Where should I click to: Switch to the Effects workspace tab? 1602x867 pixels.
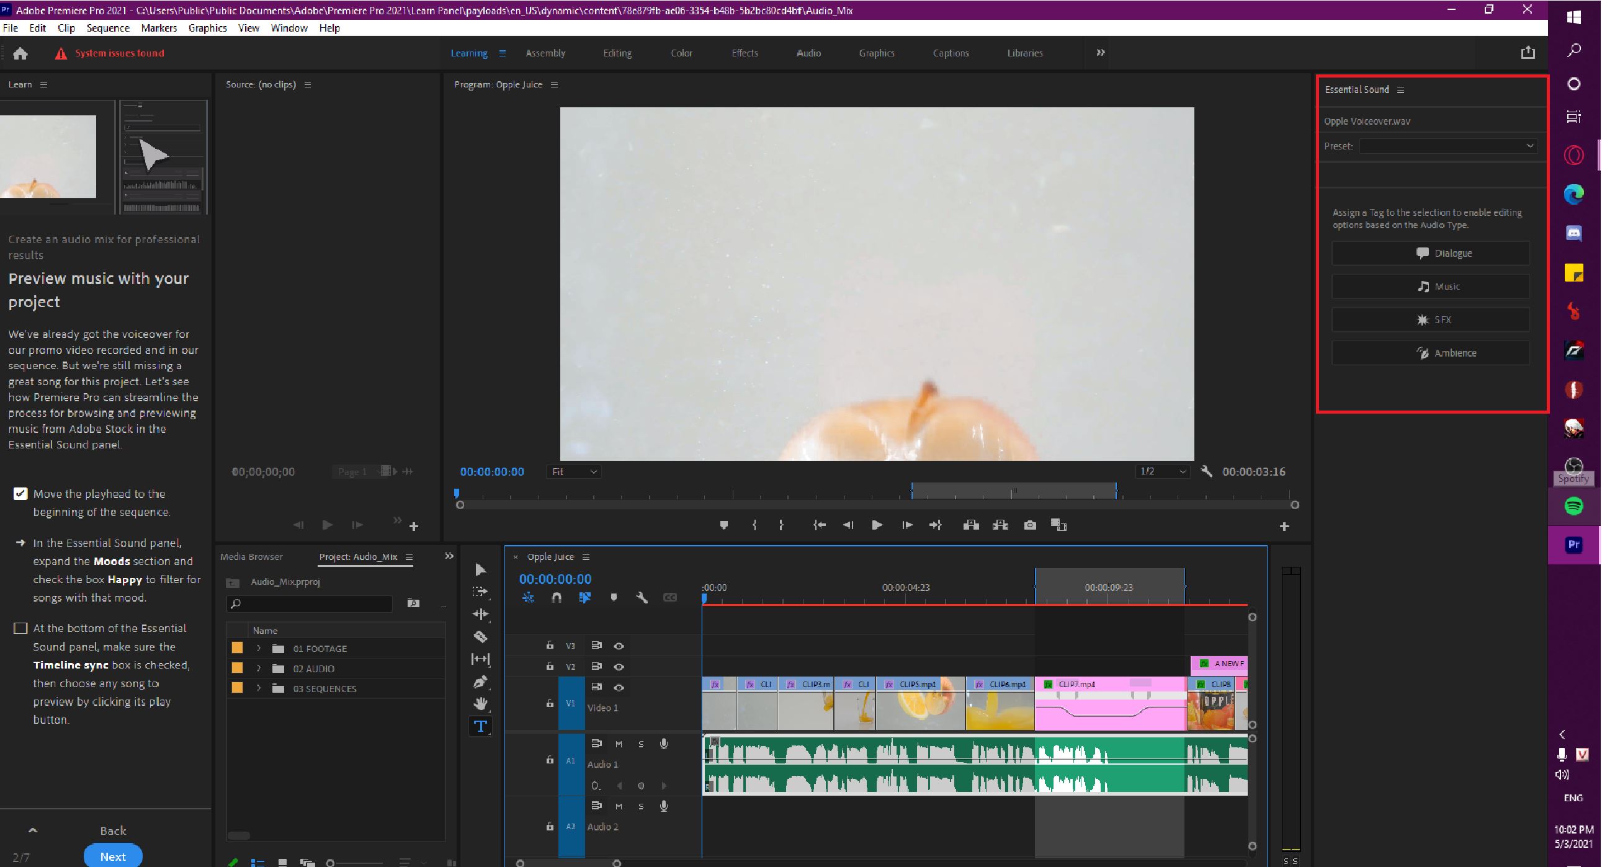[745, 53]
